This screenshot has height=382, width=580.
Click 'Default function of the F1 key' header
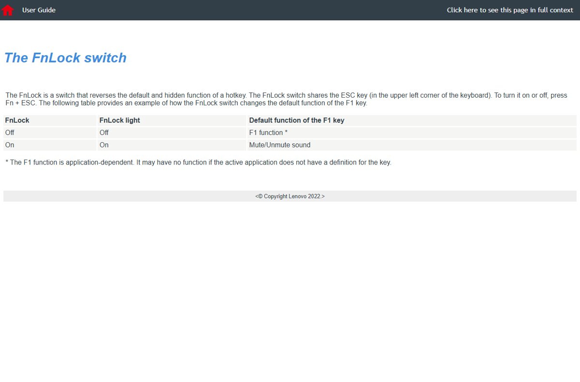pos(412,120)
